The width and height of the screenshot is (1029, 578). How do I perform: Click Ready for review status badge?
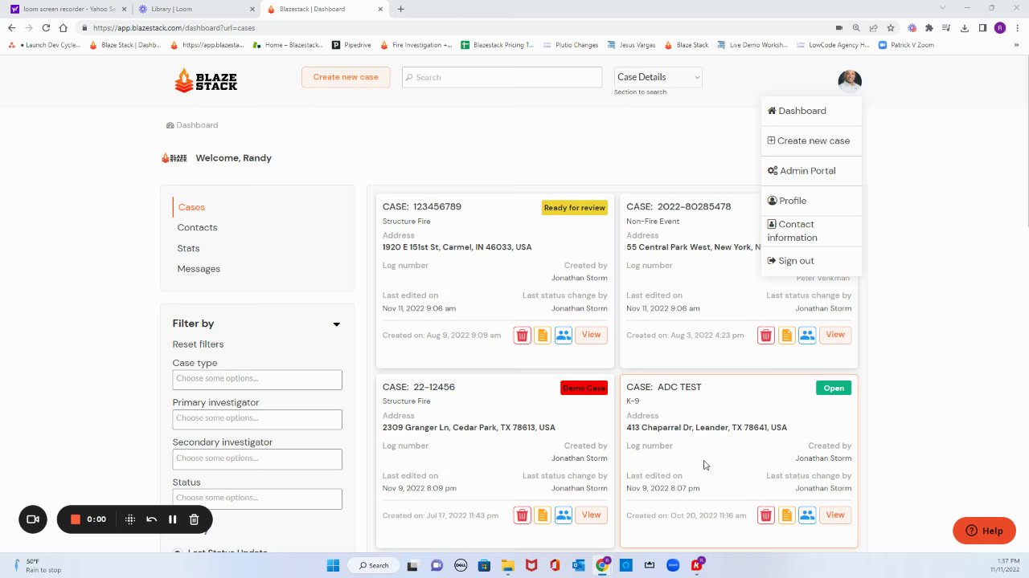[575, 208]
